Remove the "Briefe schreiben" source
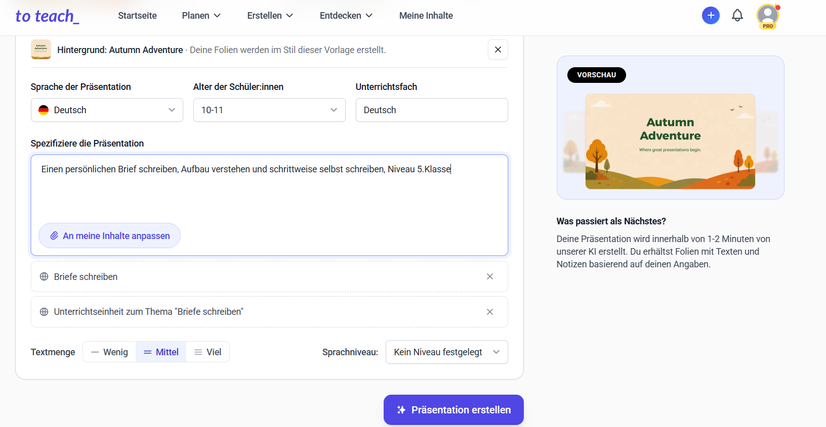The height and width of the screenshot is (427, 826). (x=490, y=276)
